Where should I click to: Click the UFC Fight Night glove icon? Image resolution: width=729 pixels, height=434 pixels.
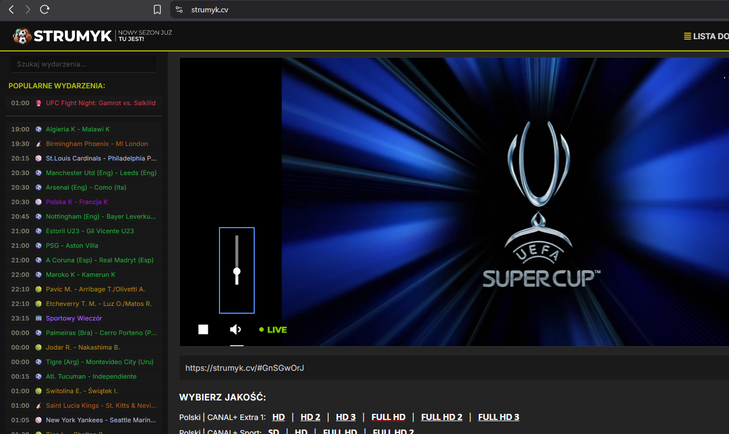click(39, 103)
